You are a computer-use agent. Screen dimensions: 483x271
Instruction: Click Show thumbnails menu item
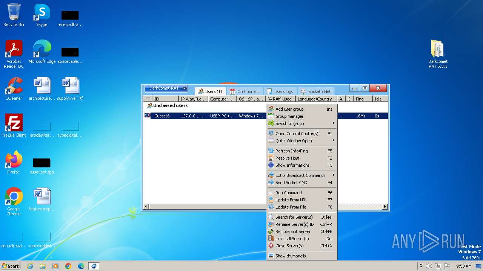click(301, 256)
